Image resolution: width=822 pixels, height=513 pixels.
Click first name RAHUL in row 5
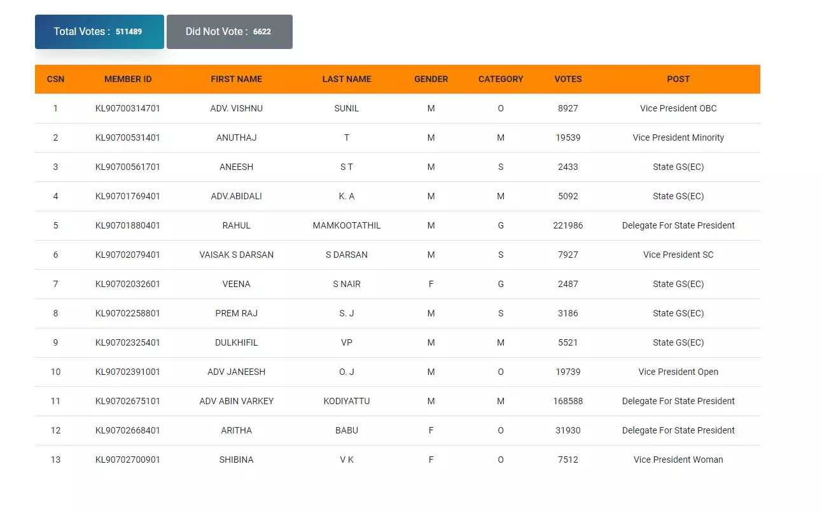coord(236,225)
